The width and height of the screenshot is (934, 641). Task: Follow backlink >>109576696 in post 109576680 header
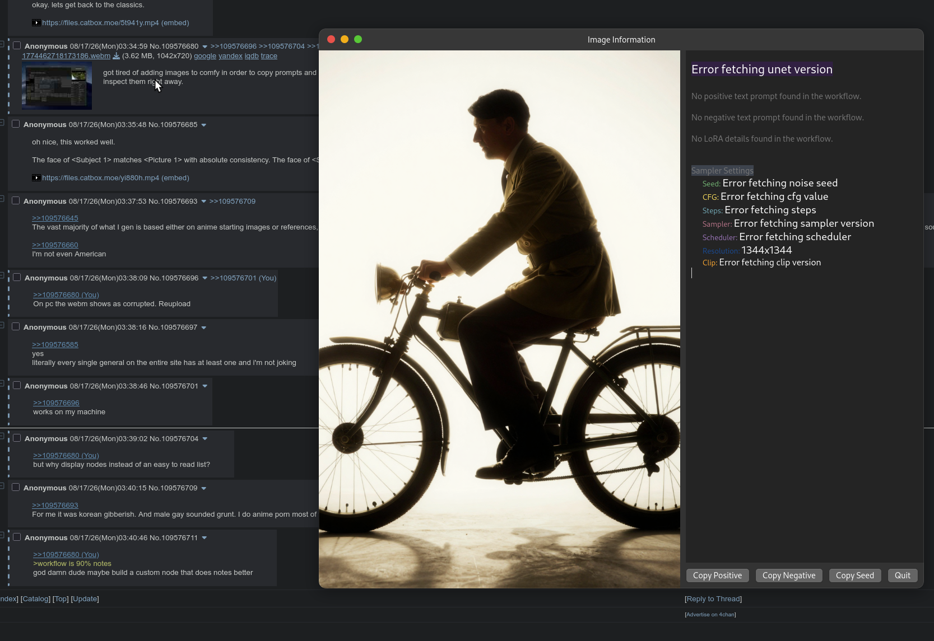coord(234,46)
